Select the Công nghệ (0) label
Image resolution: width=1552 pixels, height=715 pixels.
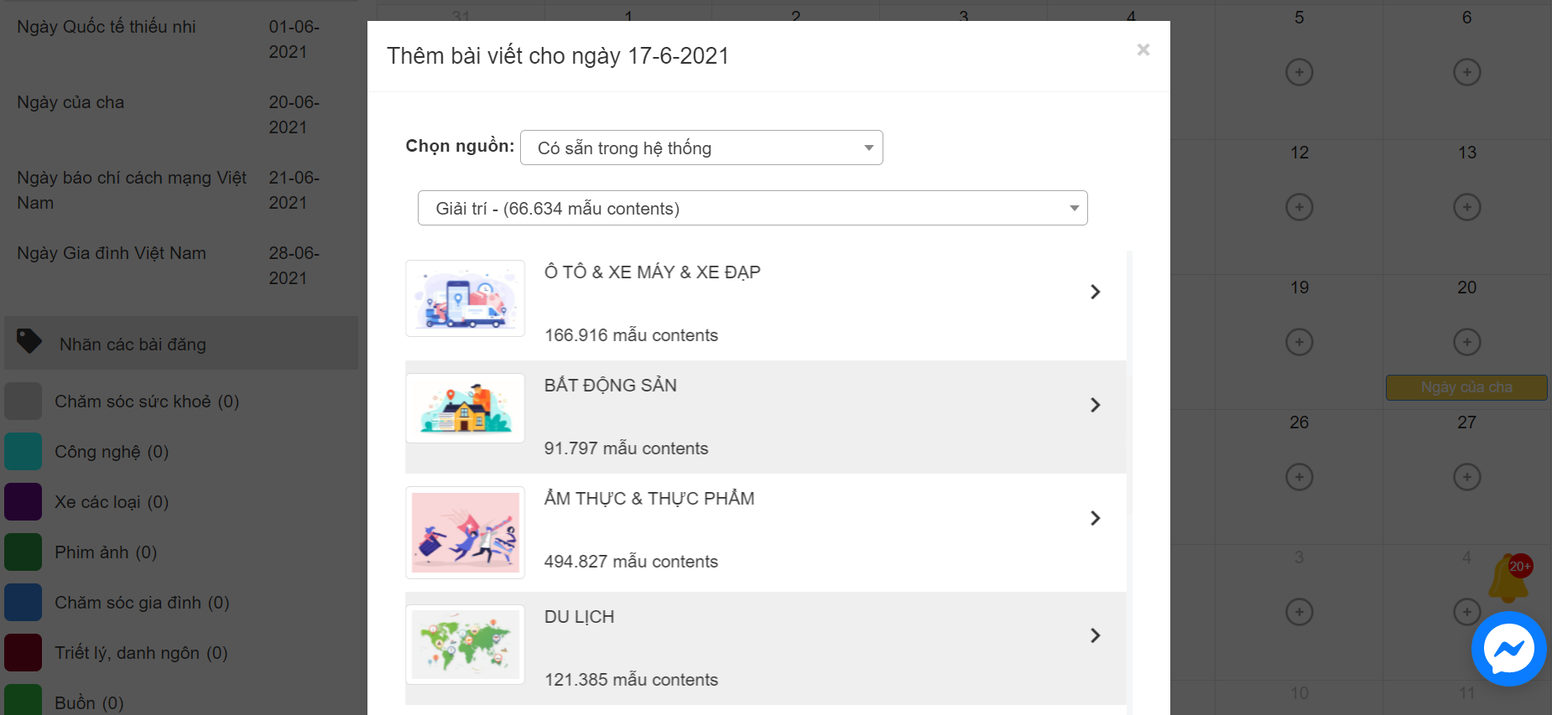point(112,452)
